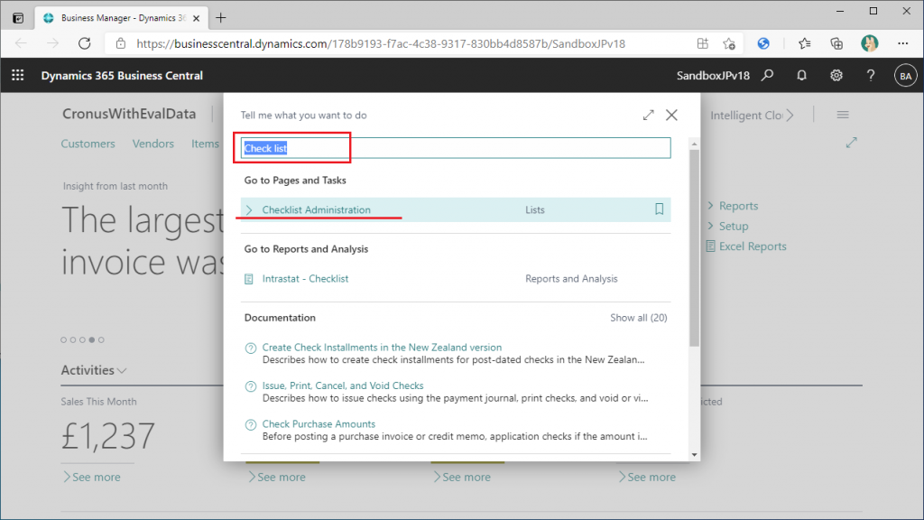Open Customers navigation item

(88, 144)
